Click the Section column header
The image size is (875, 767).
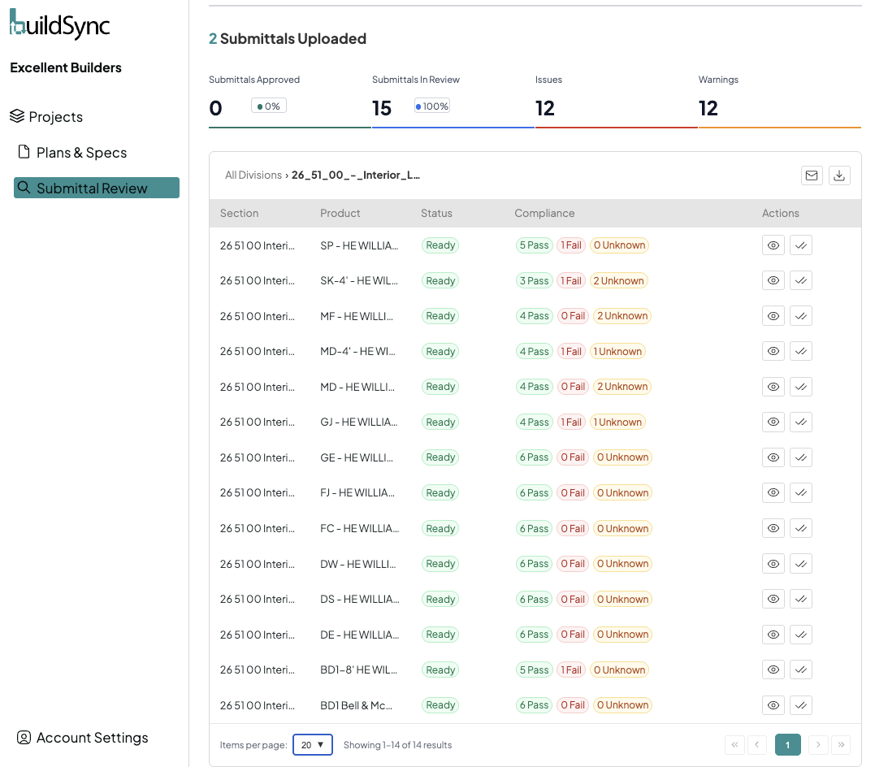tap(239, 213)
